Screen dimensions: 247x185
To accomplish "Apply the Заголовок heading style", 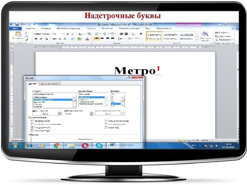I will coord(187,36).
